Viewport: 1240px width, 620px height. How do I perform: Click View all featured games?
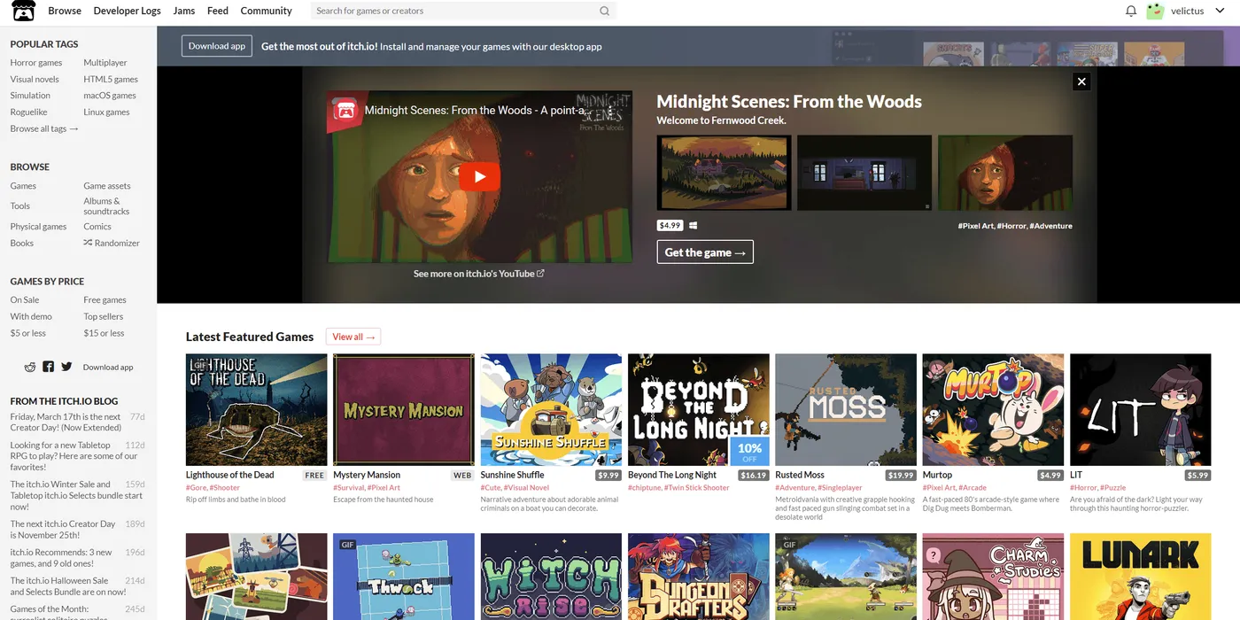point(353,337)
